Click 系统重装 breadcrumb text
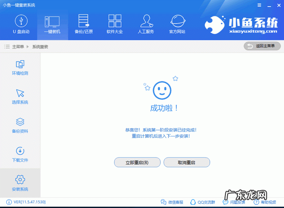The width and height of the screenshot is (284, 208). coord(40,47)
